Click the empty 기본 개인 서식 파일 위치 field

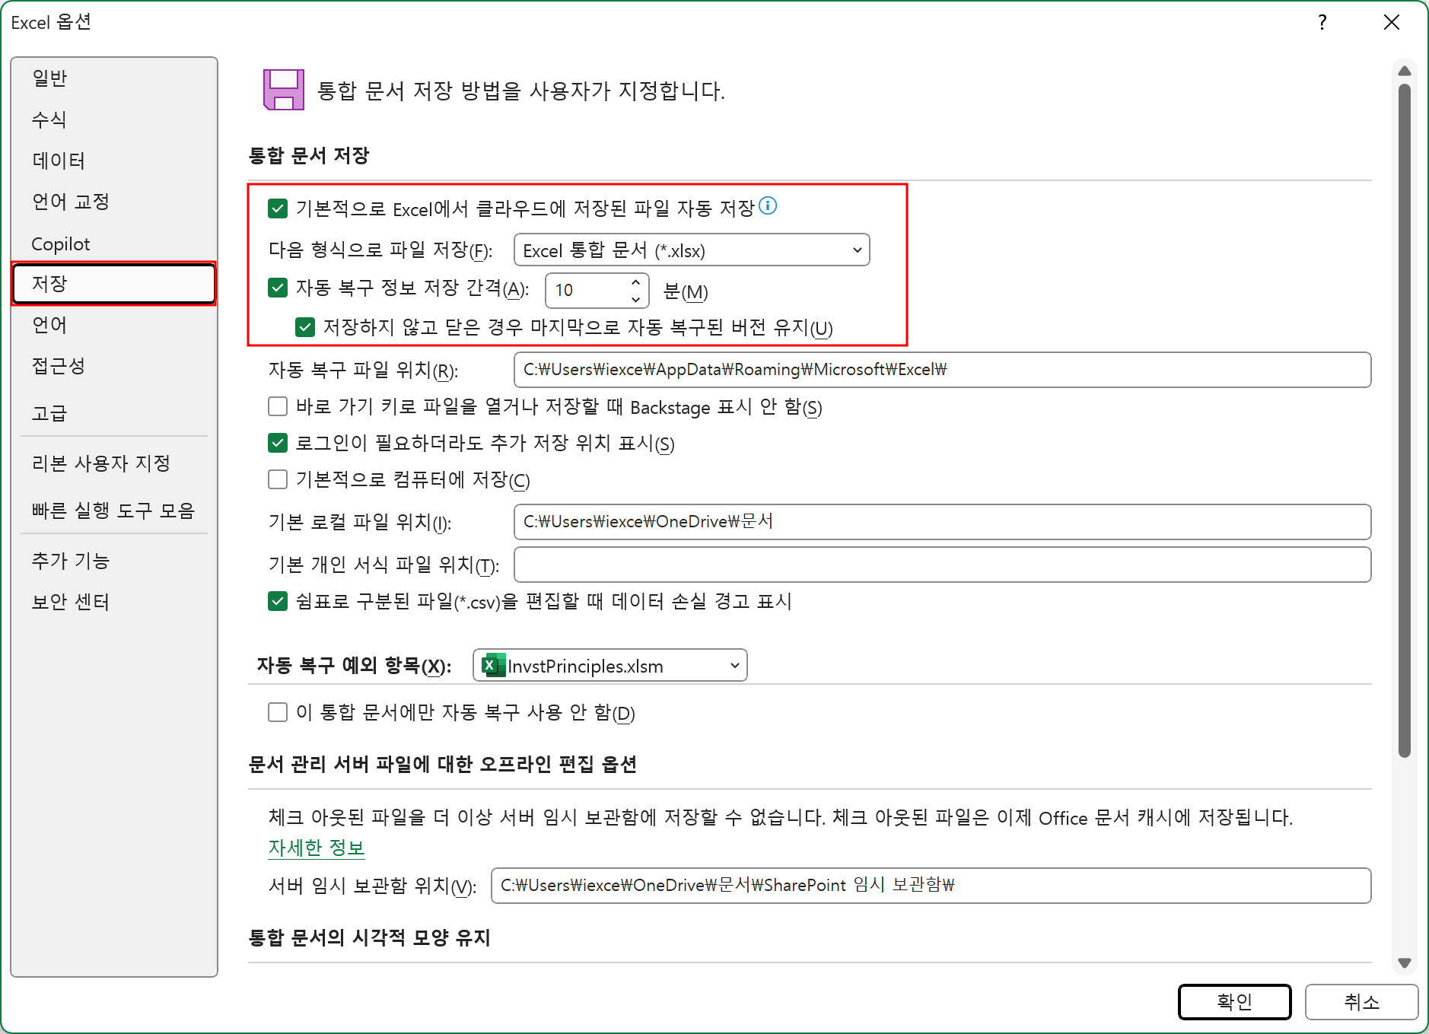click(x=942, y=565)
